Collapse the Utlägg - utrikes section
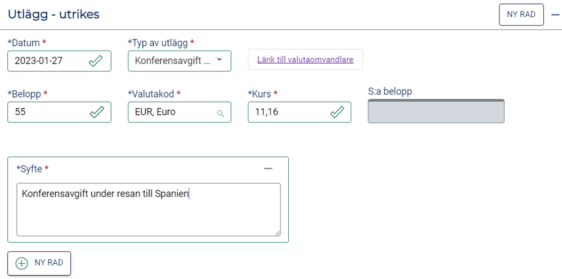 (x=555, y=15)
